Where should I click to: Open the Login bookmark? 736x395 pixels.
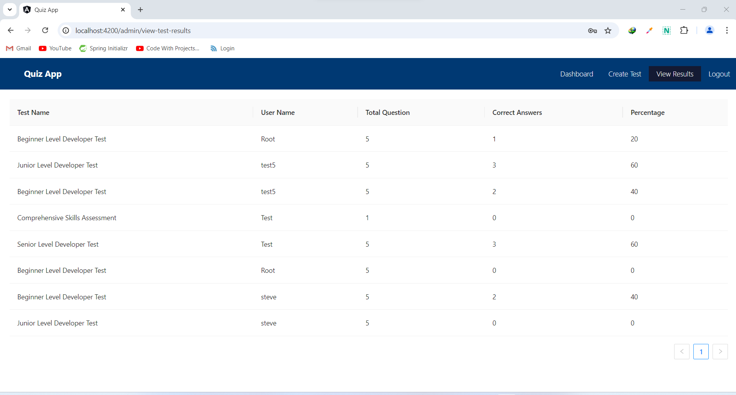point(222,48)
